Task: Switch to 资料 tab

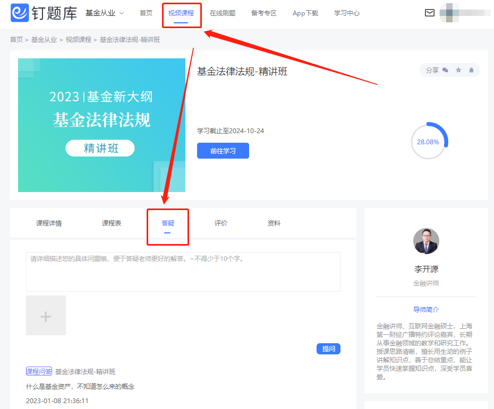Action: pyautogui.click(x=274, y=223)
